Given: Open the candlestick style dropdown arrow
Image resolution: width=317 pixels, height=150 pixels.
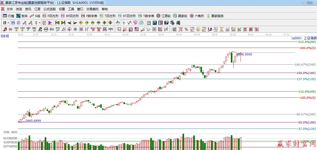Looking at the screenshot, I should [x=40, y=23].
